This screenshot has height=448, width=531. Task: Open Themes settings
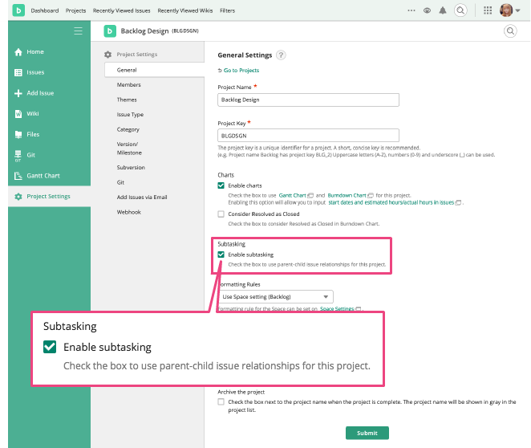click(127, 100)
